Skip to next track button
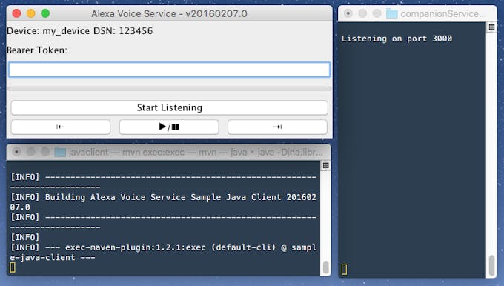 pyautogui.click(x=277, y=127)
